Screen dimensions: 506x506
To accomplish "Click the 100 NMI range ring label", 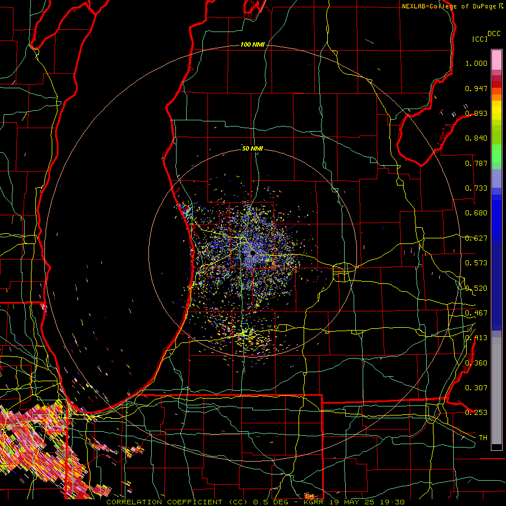I will 252,44.
